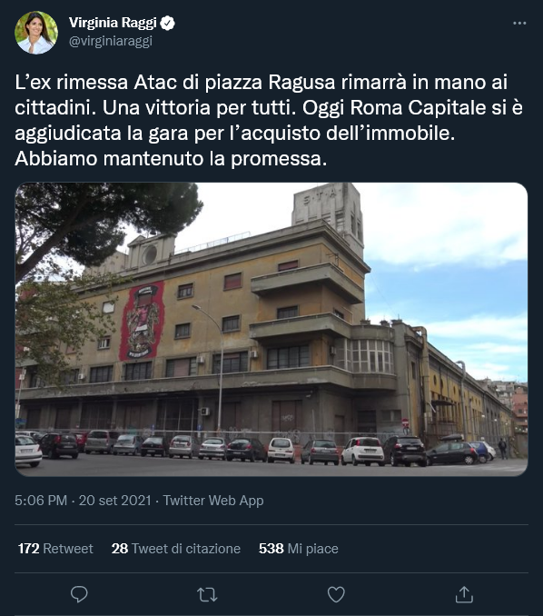Image resolution: width=543 pixels, height=616 pixels.
Task: Click the 20 set 2021 date
Action: [115, 501]
